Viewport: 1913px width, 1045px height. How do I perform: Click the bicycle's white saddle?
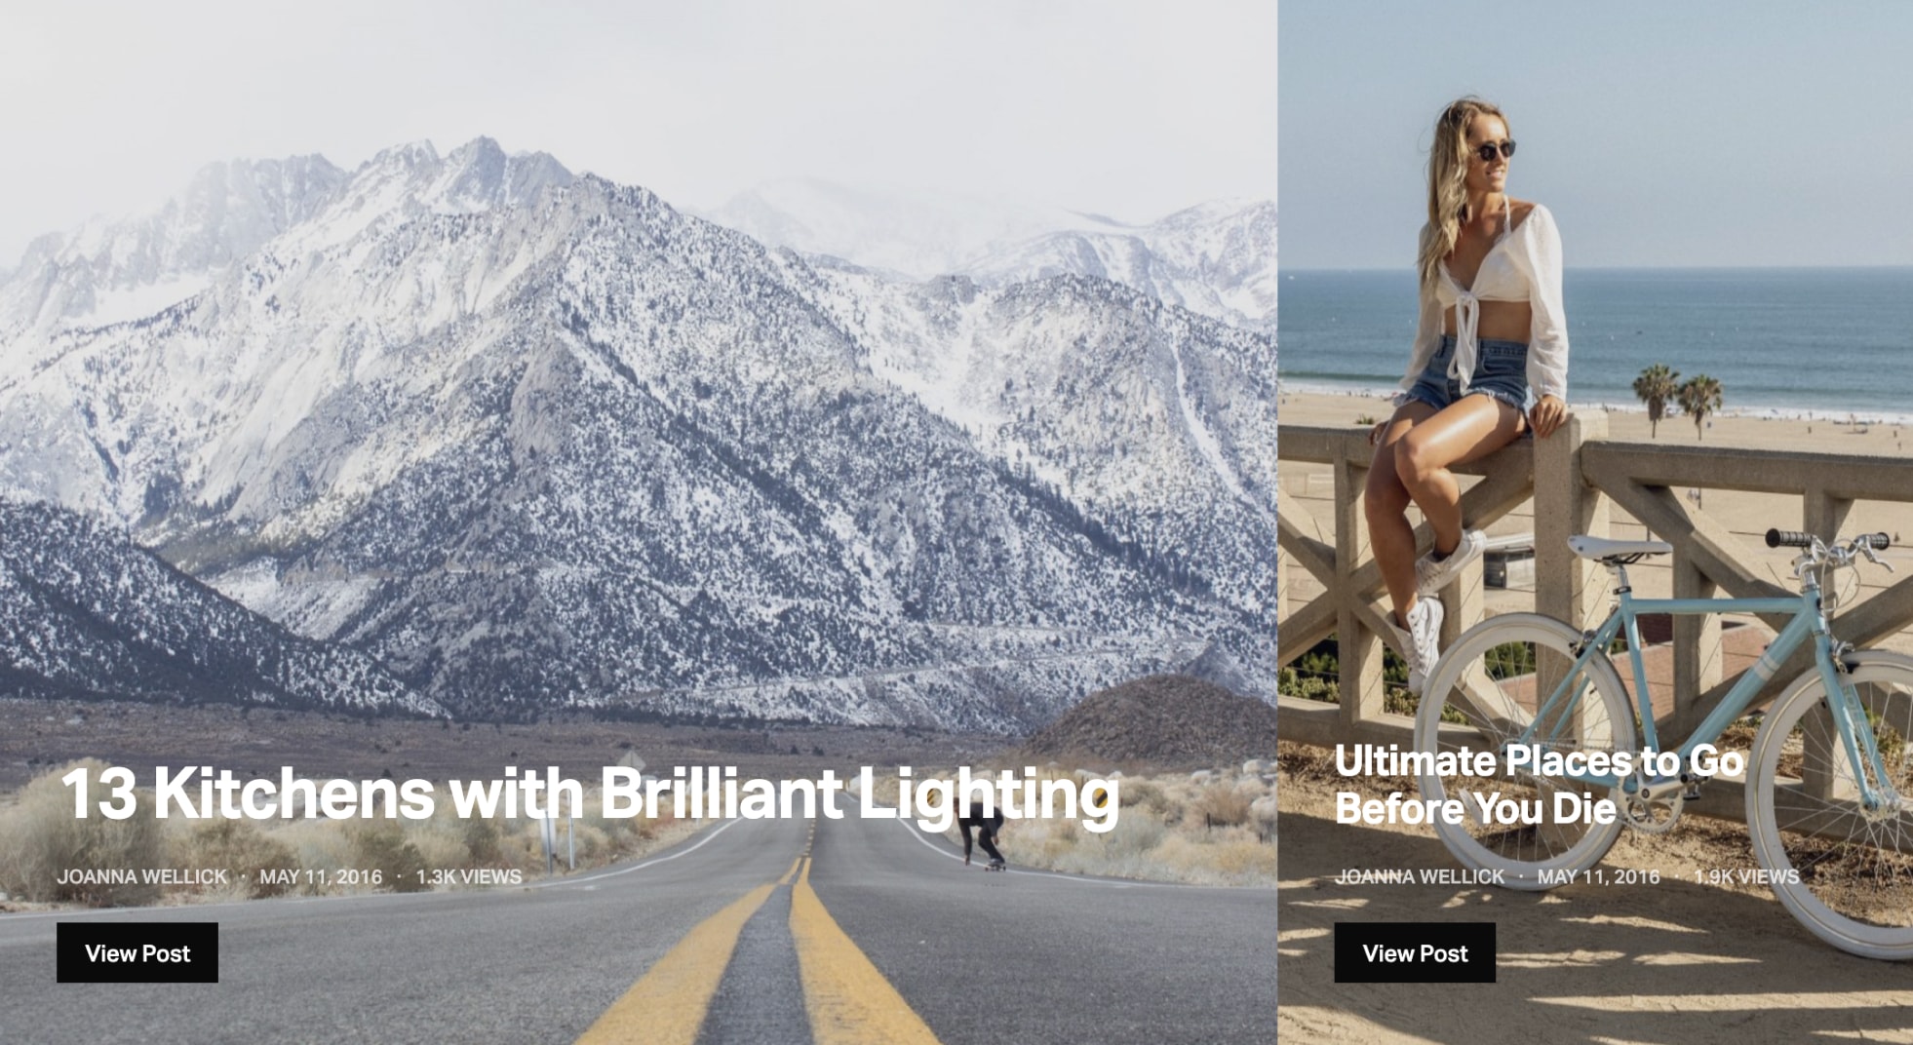point(1619,549)
